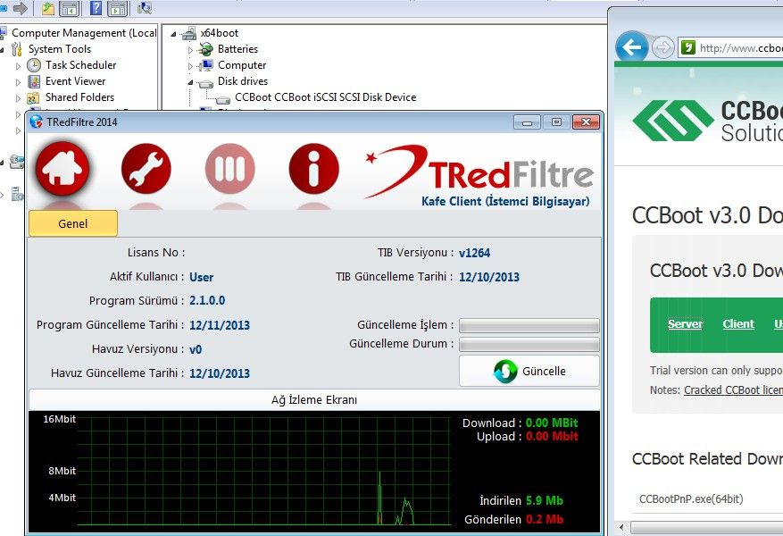The image size is (783, 536).
Task: Click the Help toolbar icon in Computer Management
Action: coord(96,9)
